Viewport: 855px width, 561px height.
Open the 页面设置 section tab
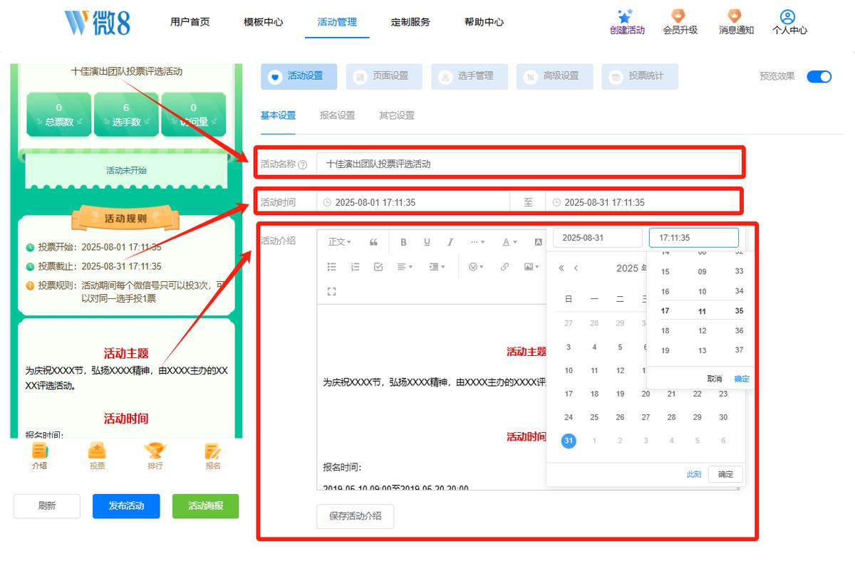pyautogui.click(x=384, y=76)
